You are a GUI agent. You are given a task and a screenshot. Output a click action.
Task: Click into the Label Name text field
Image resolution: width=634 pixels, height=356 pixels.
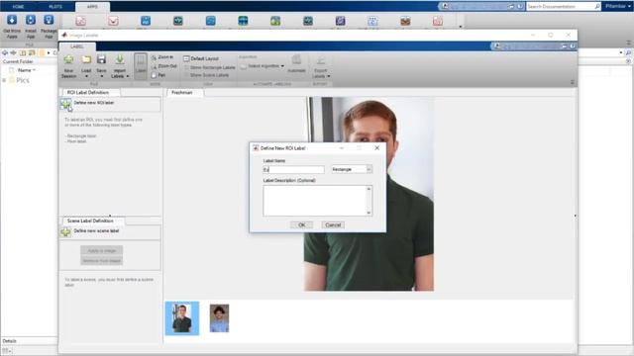click(x=293, y=169)
